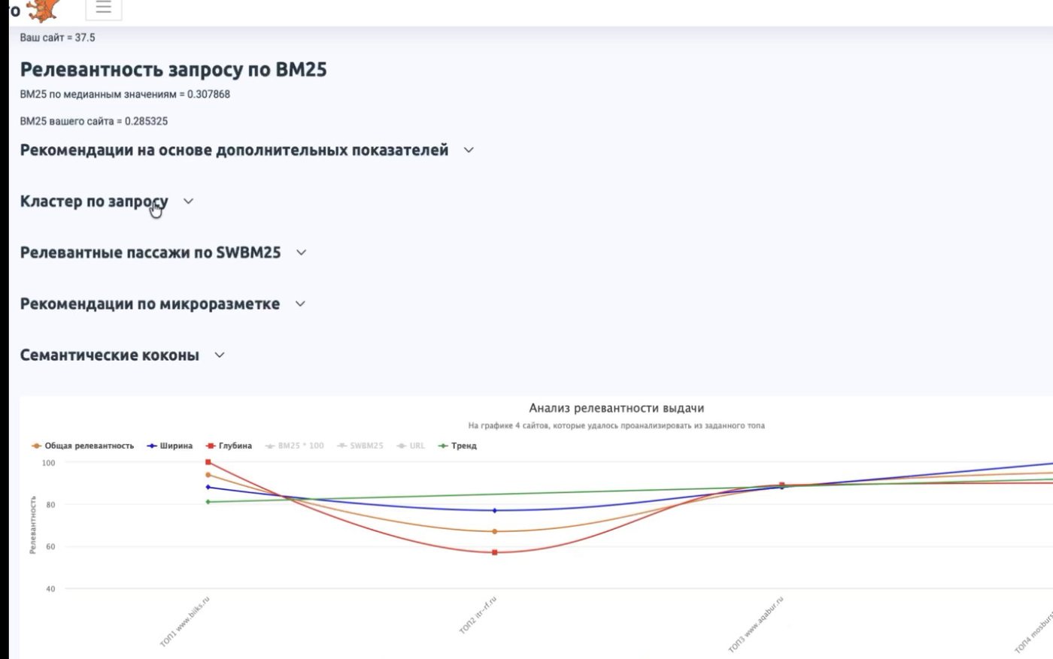The height and width of the screenshot is (659, 1053).
Task: Click the blue Ширина point at ТОП2
Action: coord(495,510)
